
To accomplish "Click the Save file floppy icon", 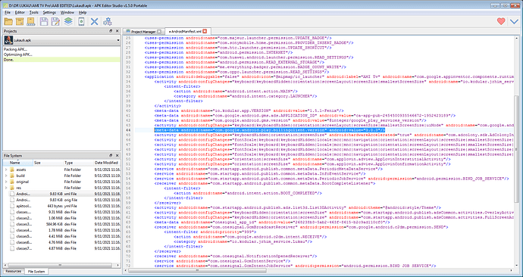I will (44, 22).
